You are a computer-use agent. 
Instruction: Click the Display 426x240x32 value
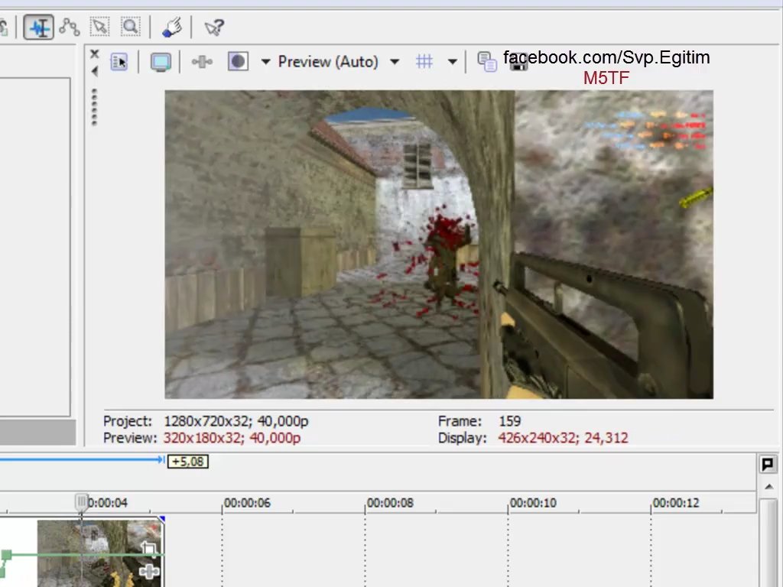(564, 438)
